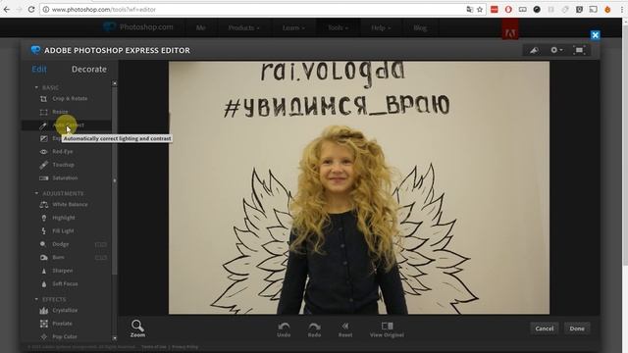628x353 pixels.
Task: Click the Burn brush size indicator
Action: click(101, 258)
